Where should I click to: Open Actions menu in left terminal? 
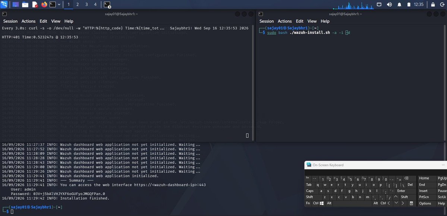pyautogui.click(x=28, y=21)
